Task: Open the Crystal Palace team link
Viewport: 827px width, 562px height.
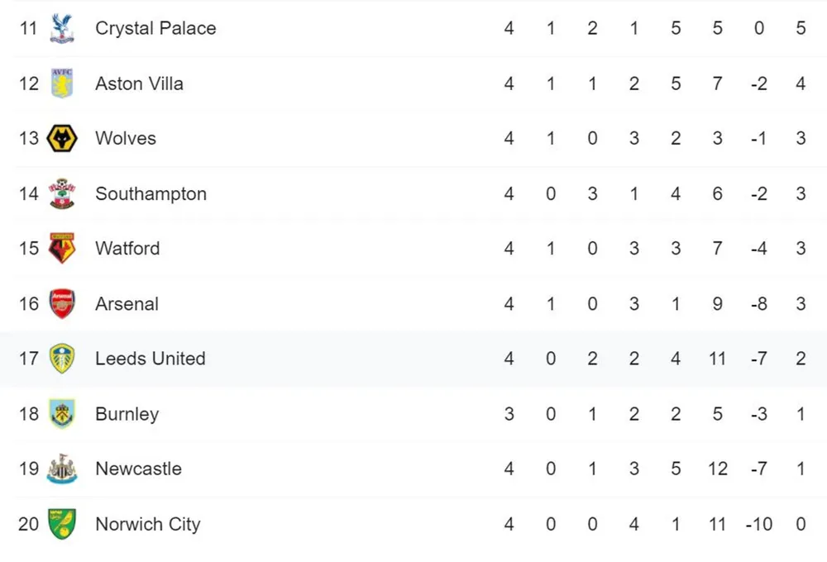Action: pyautogui.click(x=155, y=28)
